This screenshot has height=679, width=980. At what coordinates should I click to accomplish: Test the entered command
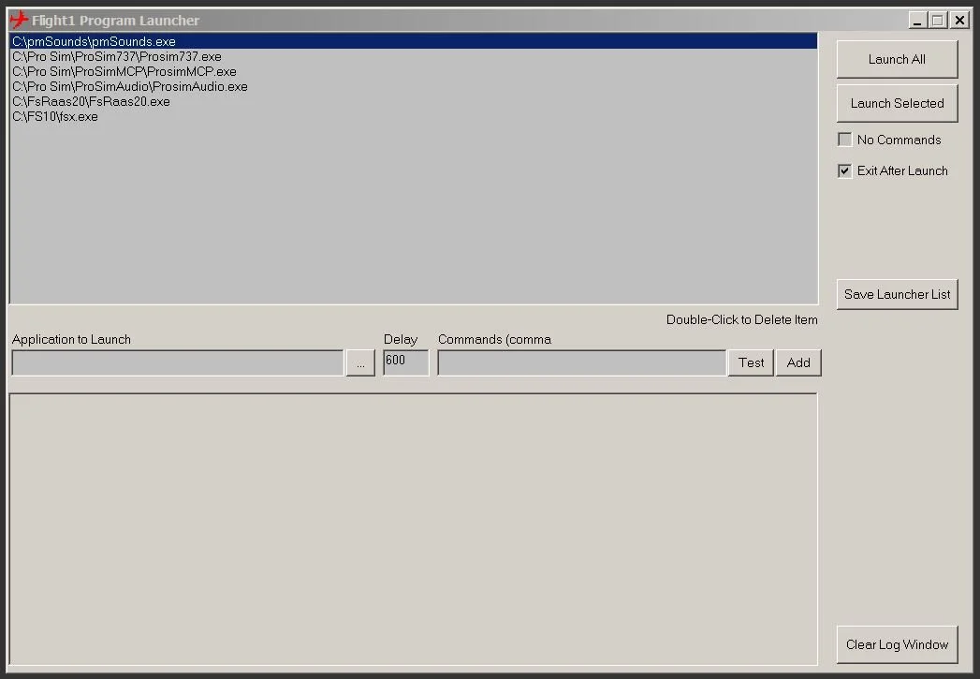coord(750,362)
